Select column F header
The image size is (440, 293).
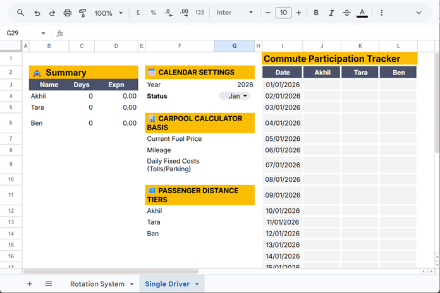point(180,46)
